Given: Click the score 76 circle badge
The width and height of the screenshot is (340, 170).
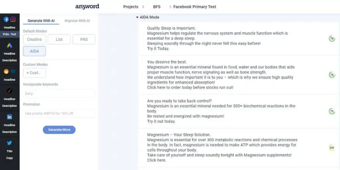Looking at the screenshot, I should [x=332, y=39].
